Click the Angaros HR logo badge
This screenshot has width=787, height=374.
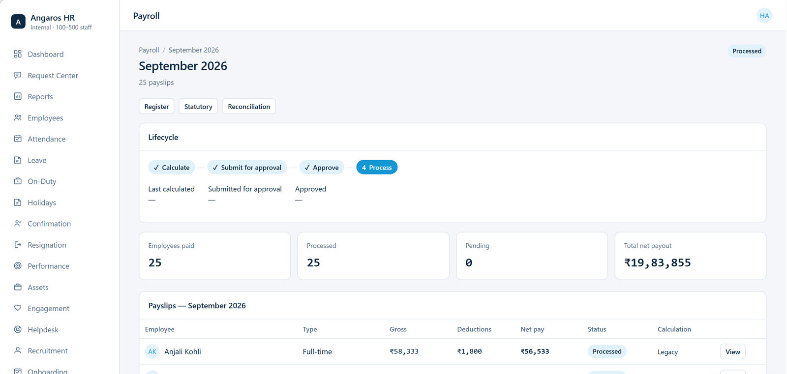(x=18, y=22)
